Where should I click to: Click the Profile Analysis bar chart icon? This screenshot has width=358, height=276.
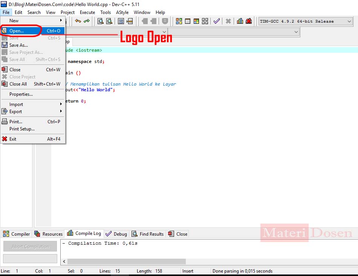(x=240, y=21)
